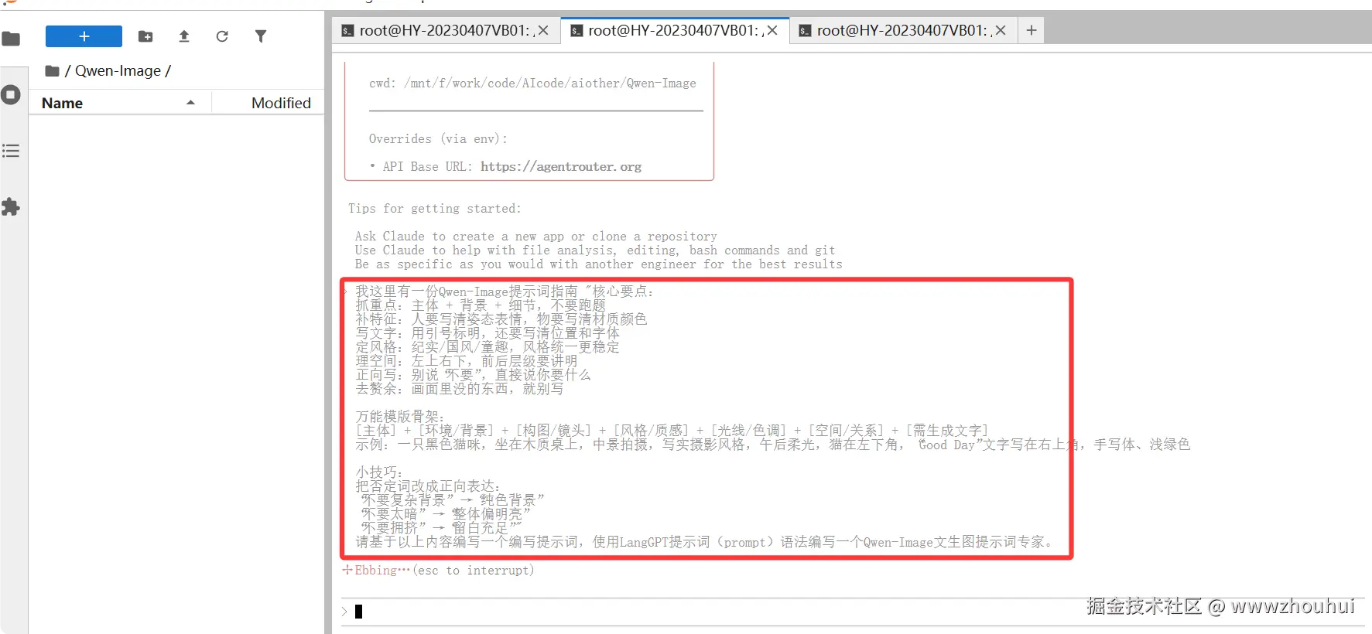Go to root via breadcrumb folder icon
This screenshot has height=634, width=1372.
pyautogui.click(x=52, y=71)
